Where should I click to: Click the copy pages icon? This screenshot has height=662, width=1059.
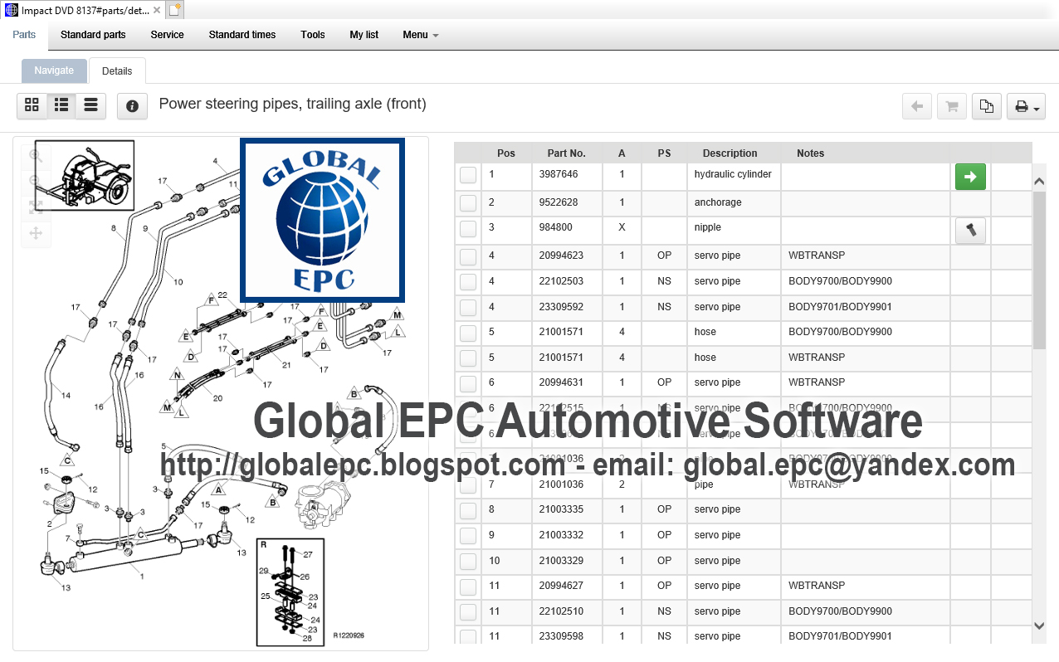(987, 106)
